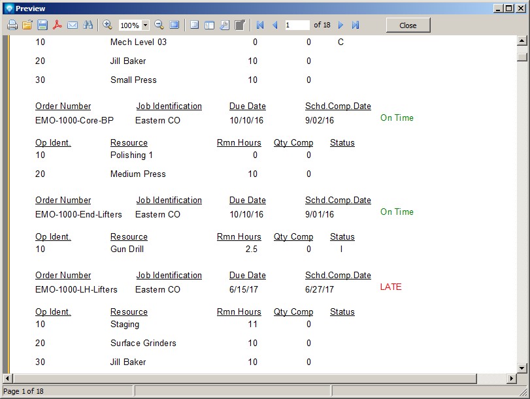Open a report file using folder icon
Viewport: 530px width, 399px height.
point(27,25)
